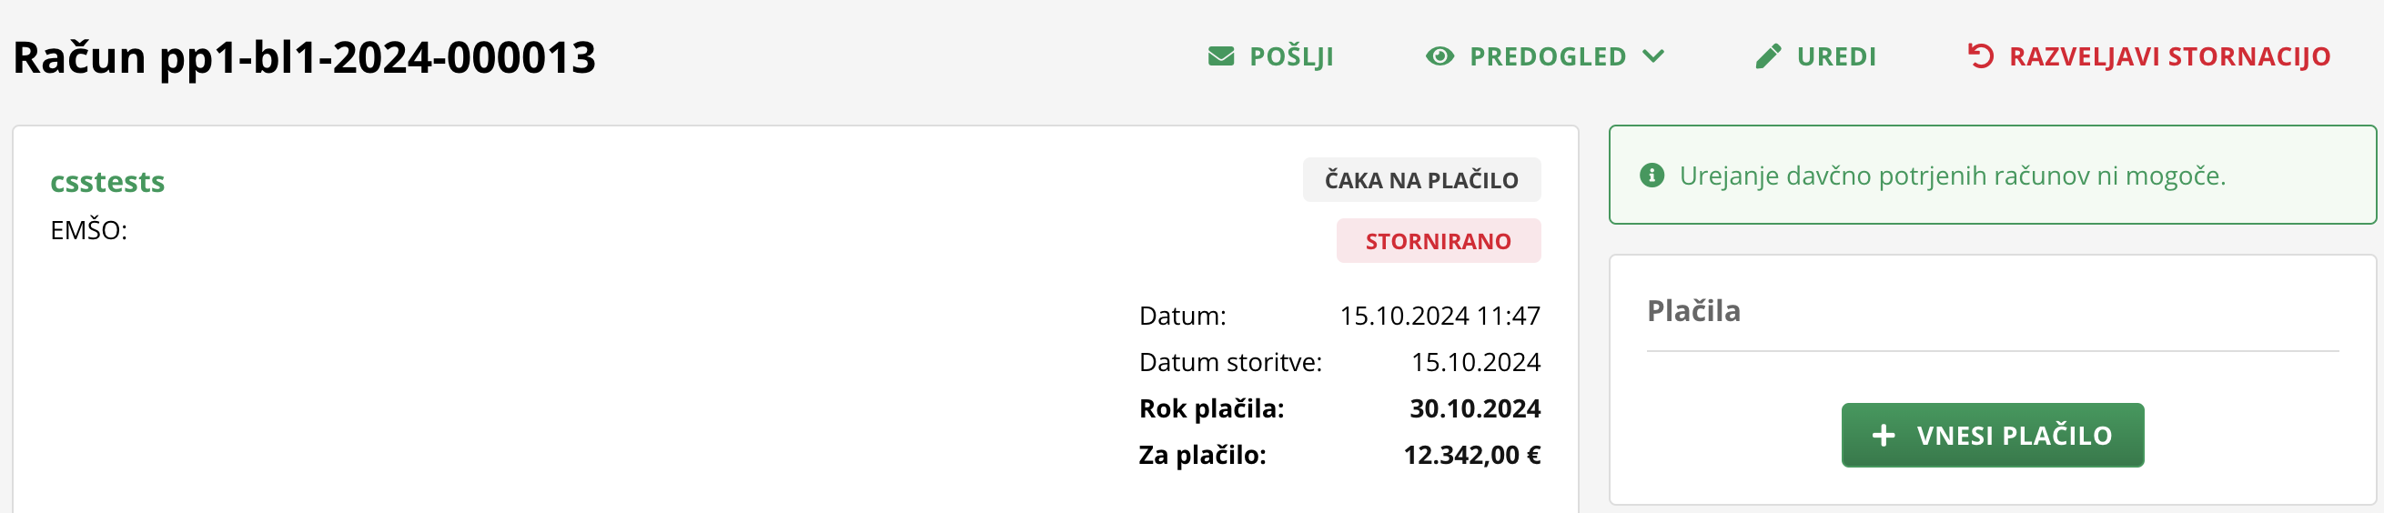Click the Za plačilo amount 12.342,00 €
Image resolution: width=2384 pixels, height=513 pixels.
tap(1471, 455)
